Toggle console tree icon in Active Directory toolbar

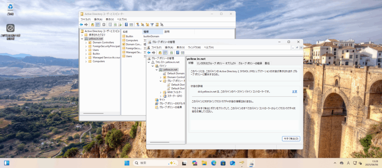(97, 24)
